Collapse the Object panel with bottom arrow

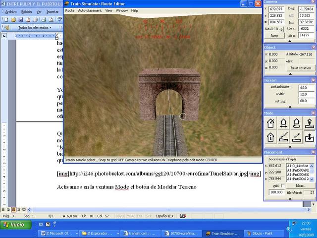(x=289, y=74)
